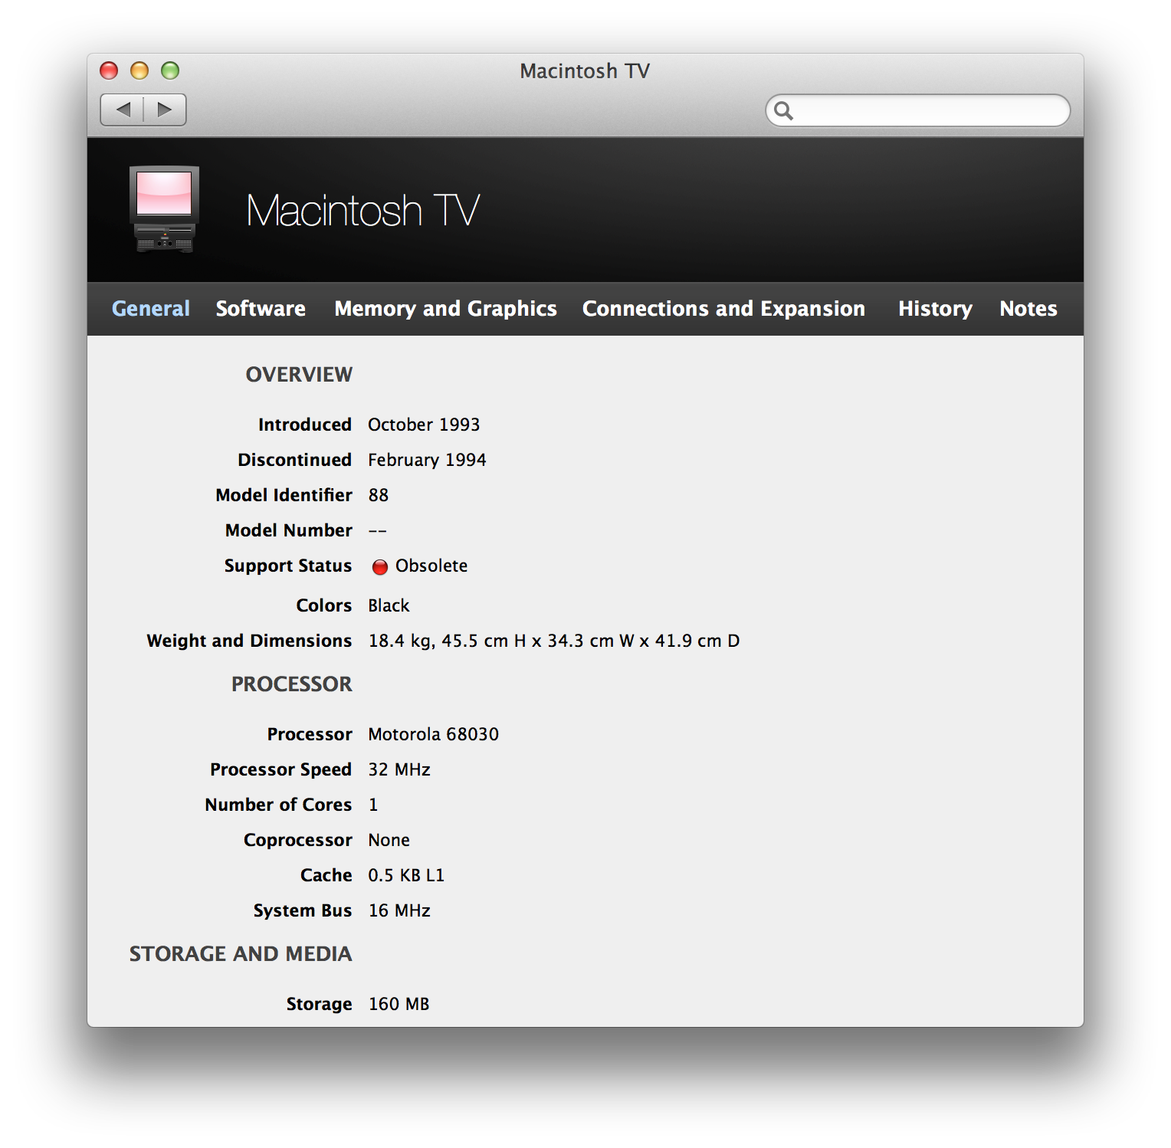Switch to the Notes tab
This screenshot has height=1148, width=1171.
(1028, 308)
